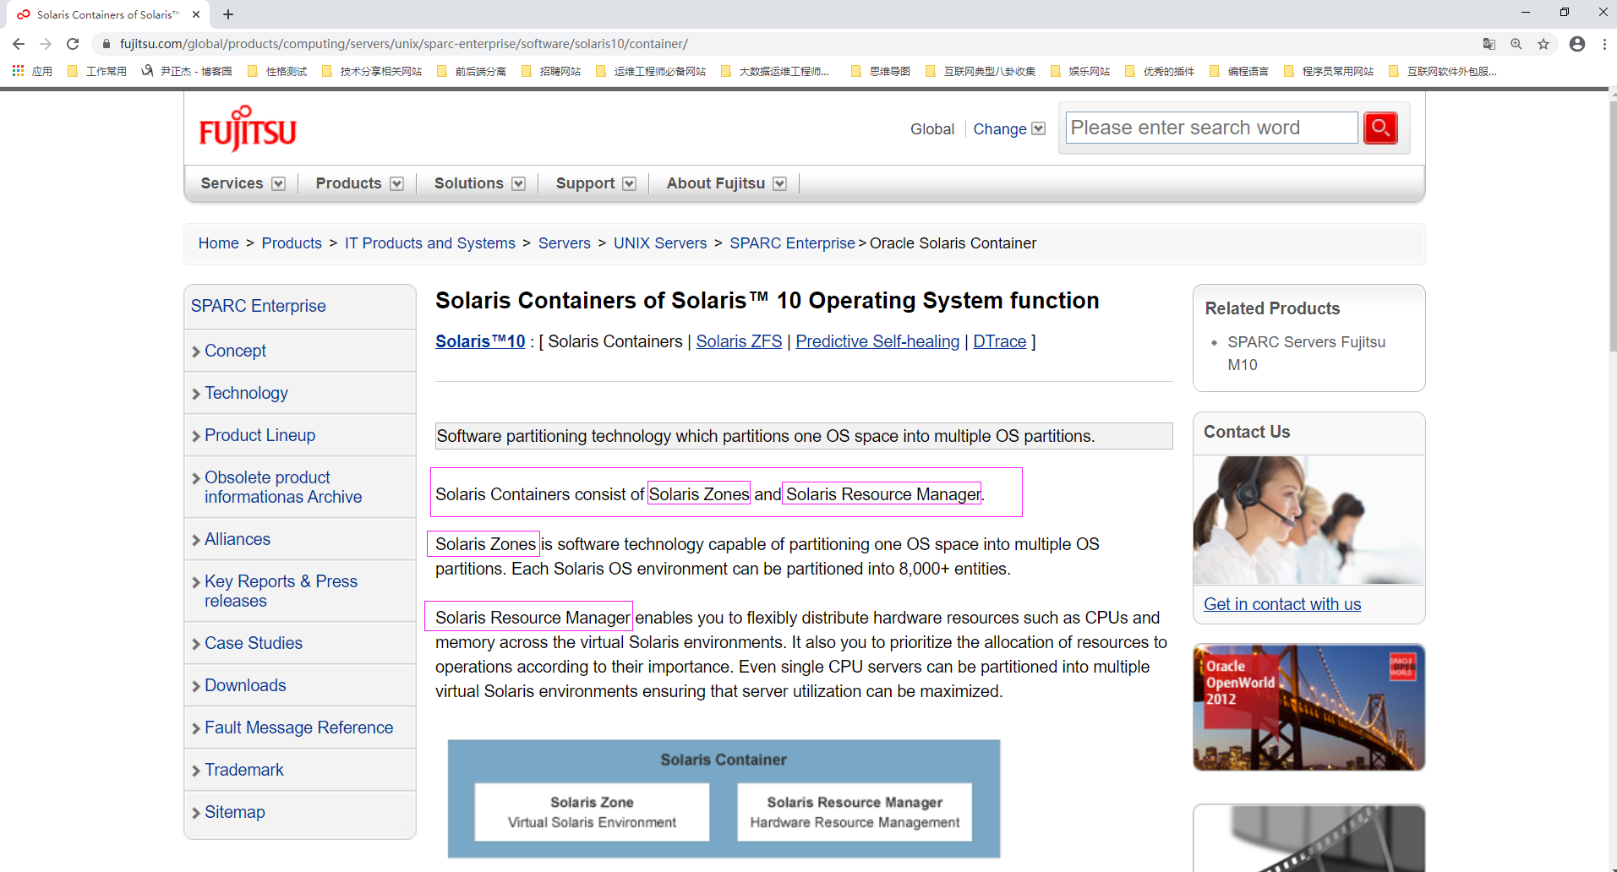
Task: Reload the page with the refresh icon
Action: pyautogui.click(x=73, y=44)
